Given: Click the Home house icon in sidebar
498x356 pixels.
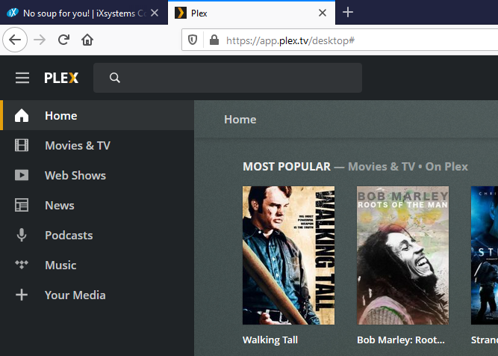Looking at the screenshot, I should (x=22, y=115).
